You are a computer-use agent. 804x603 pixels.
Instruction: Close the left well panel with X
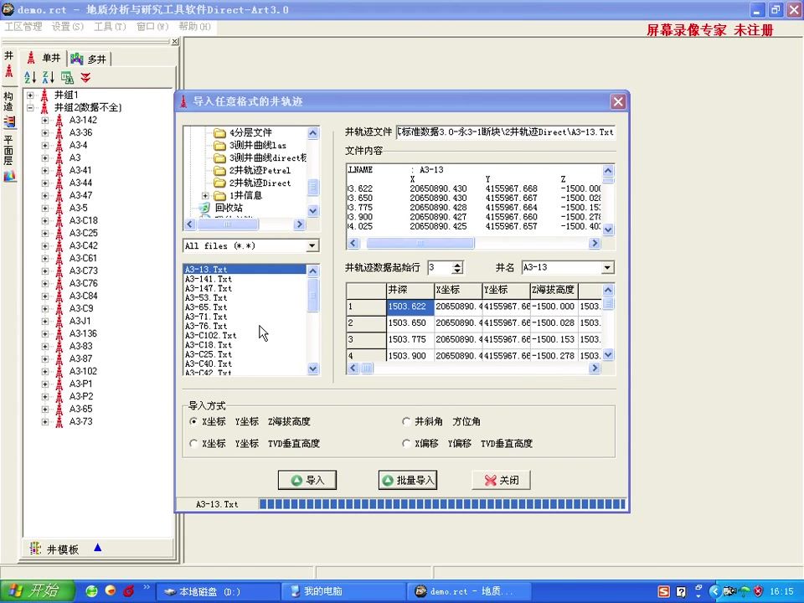[175, 42]
